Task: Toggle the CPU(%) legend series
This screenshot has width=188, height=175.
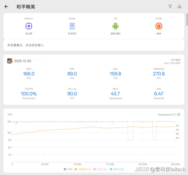Action: (101, 169)
